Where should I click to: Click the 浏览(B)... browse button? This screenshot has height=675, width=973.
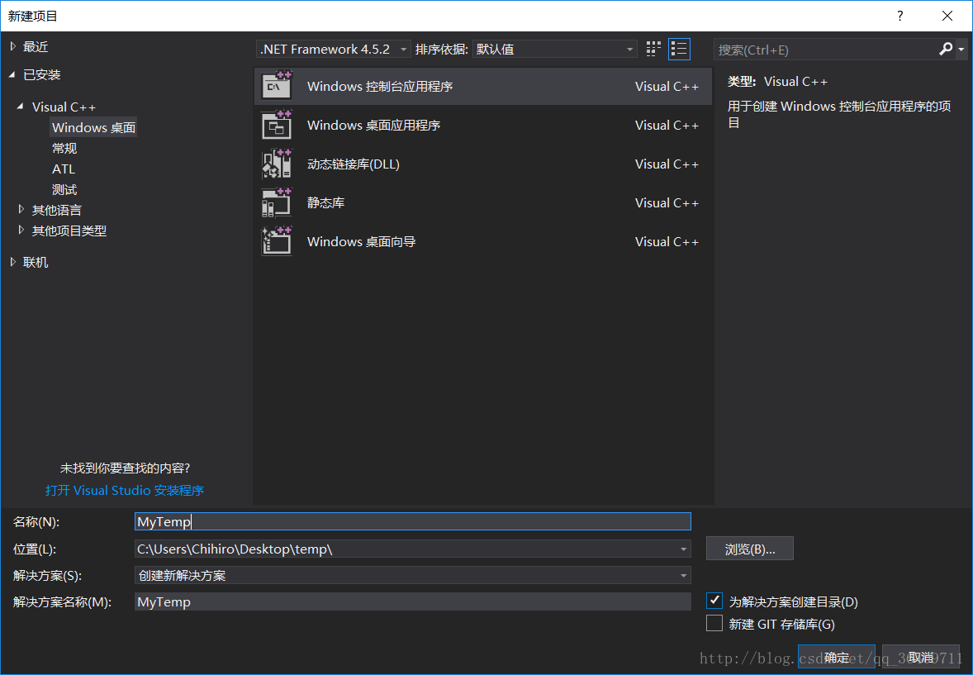tap(750, 549)
